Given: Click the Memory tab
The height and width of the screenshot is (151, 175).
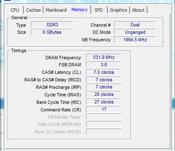Looking at the screenshot, I should pyautogui.click(x=80, y=10).
